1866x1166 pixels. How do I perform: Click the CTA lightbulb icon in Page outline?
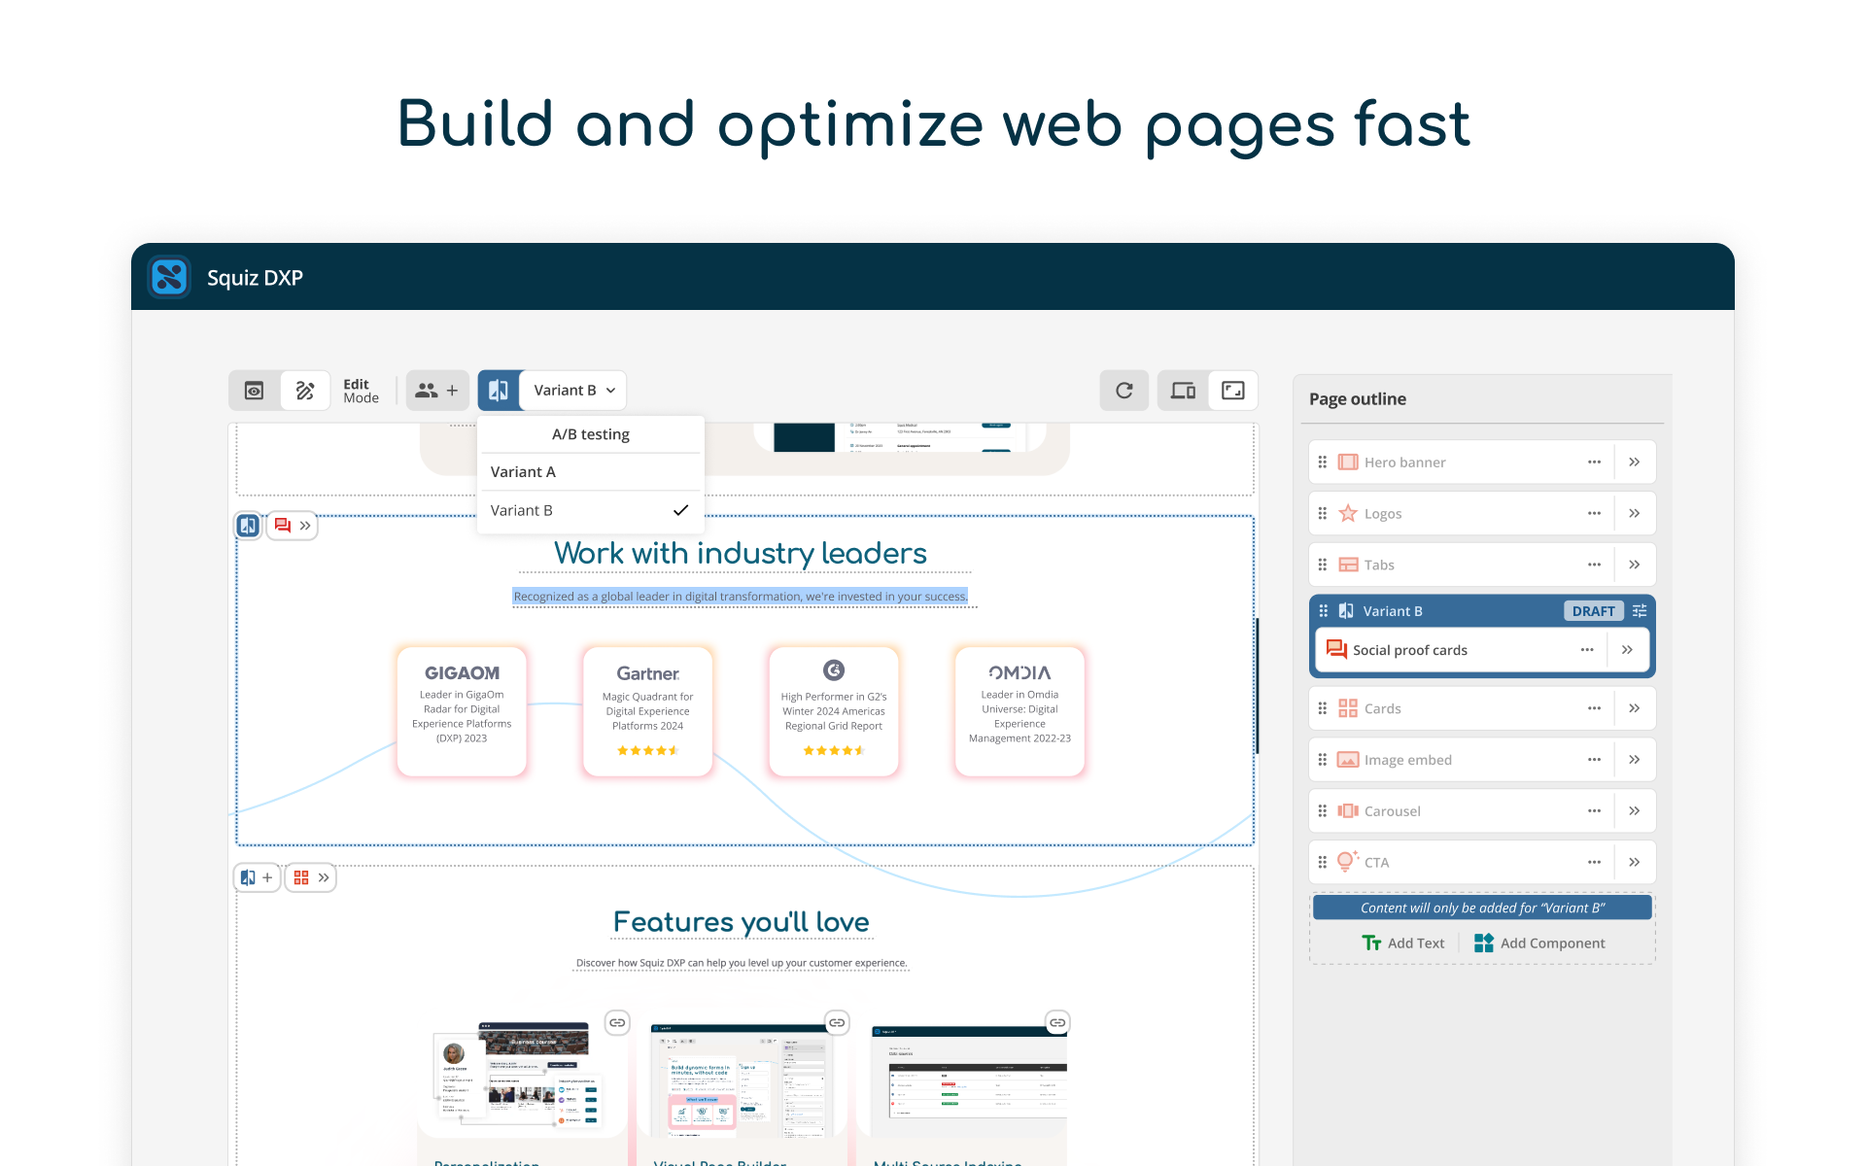point(1347,861)
